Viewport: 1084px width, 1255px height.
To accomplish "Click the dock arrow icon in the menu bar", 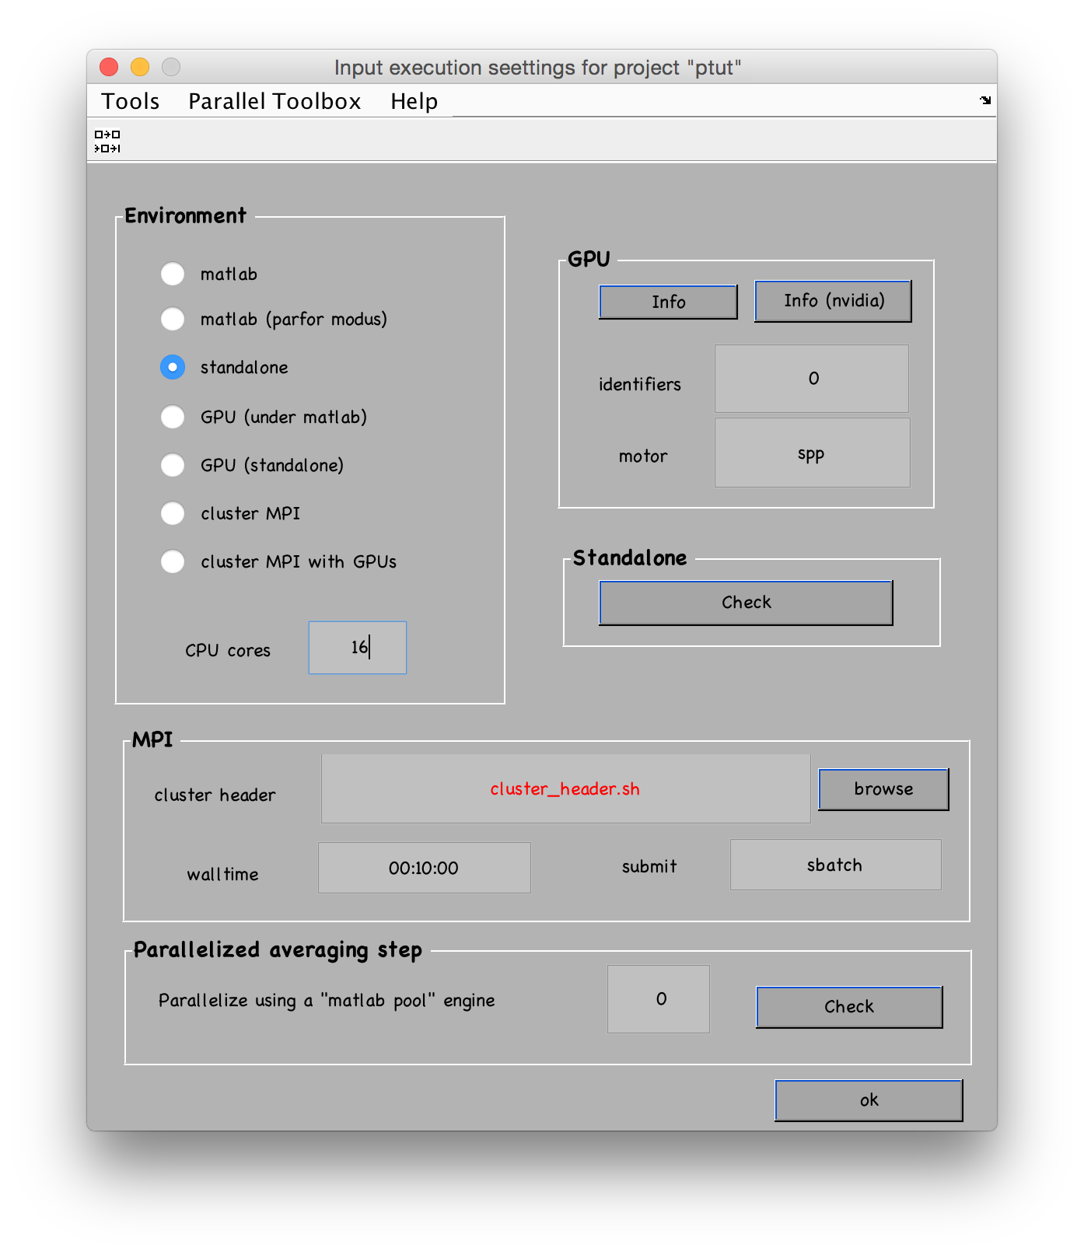I will coord(985,100).
